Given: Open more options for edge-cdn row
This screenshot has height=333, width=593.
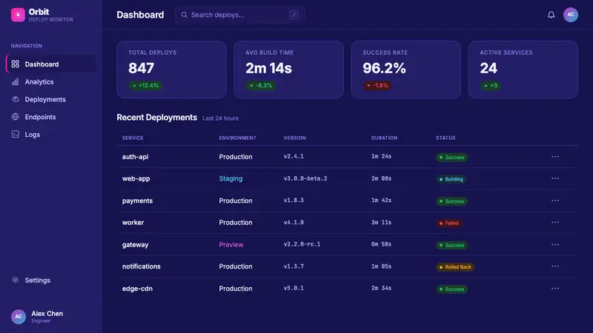Looking at the screenshot, I should (554, 289).
